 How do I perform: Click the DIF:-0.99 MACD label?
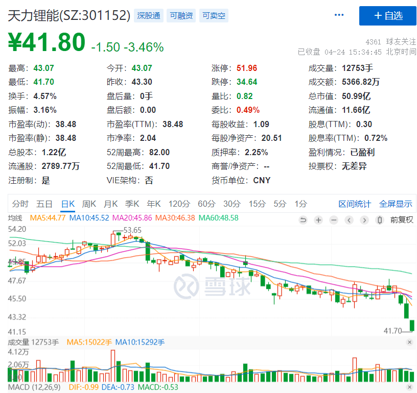point(83,387)
